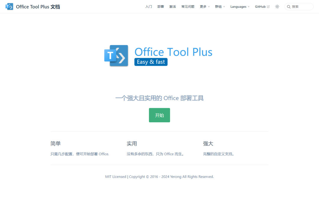Image resolution: width=319 pixels, height=199 pixels.
Task: Open the 入门 navigation item
Action: coord(149,7)
